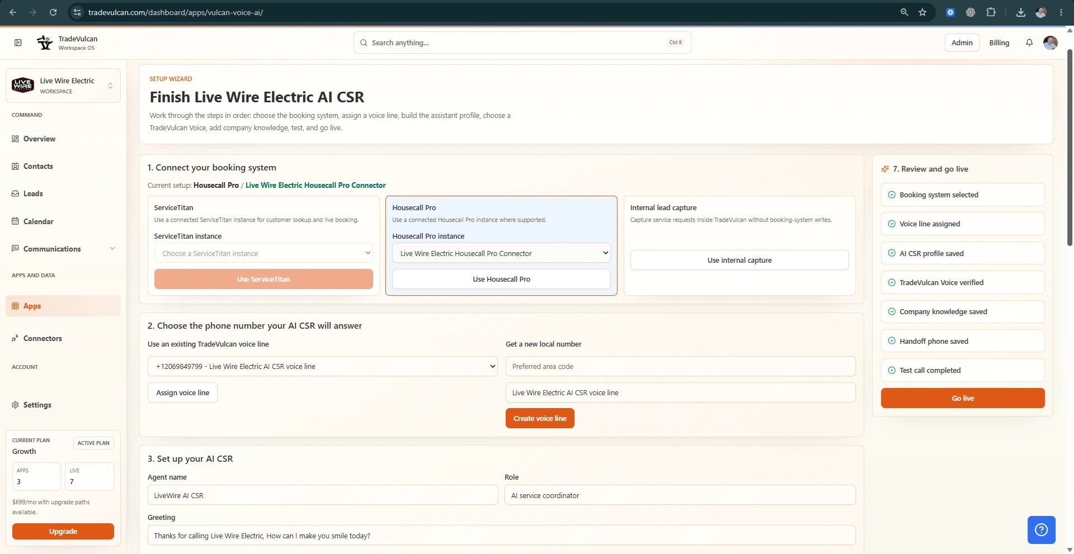Click the browser address bar URL

coord(176,12)
